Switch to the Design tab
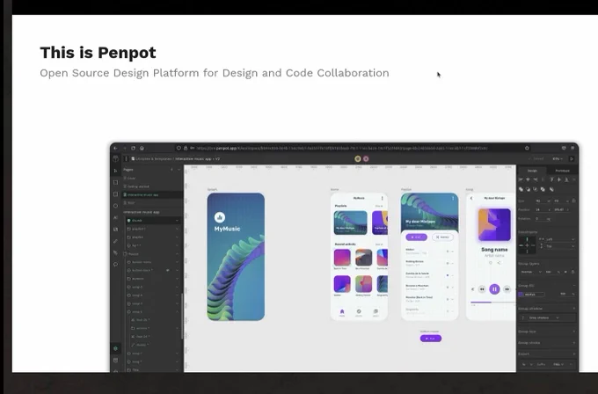 [x=532, y=171]
